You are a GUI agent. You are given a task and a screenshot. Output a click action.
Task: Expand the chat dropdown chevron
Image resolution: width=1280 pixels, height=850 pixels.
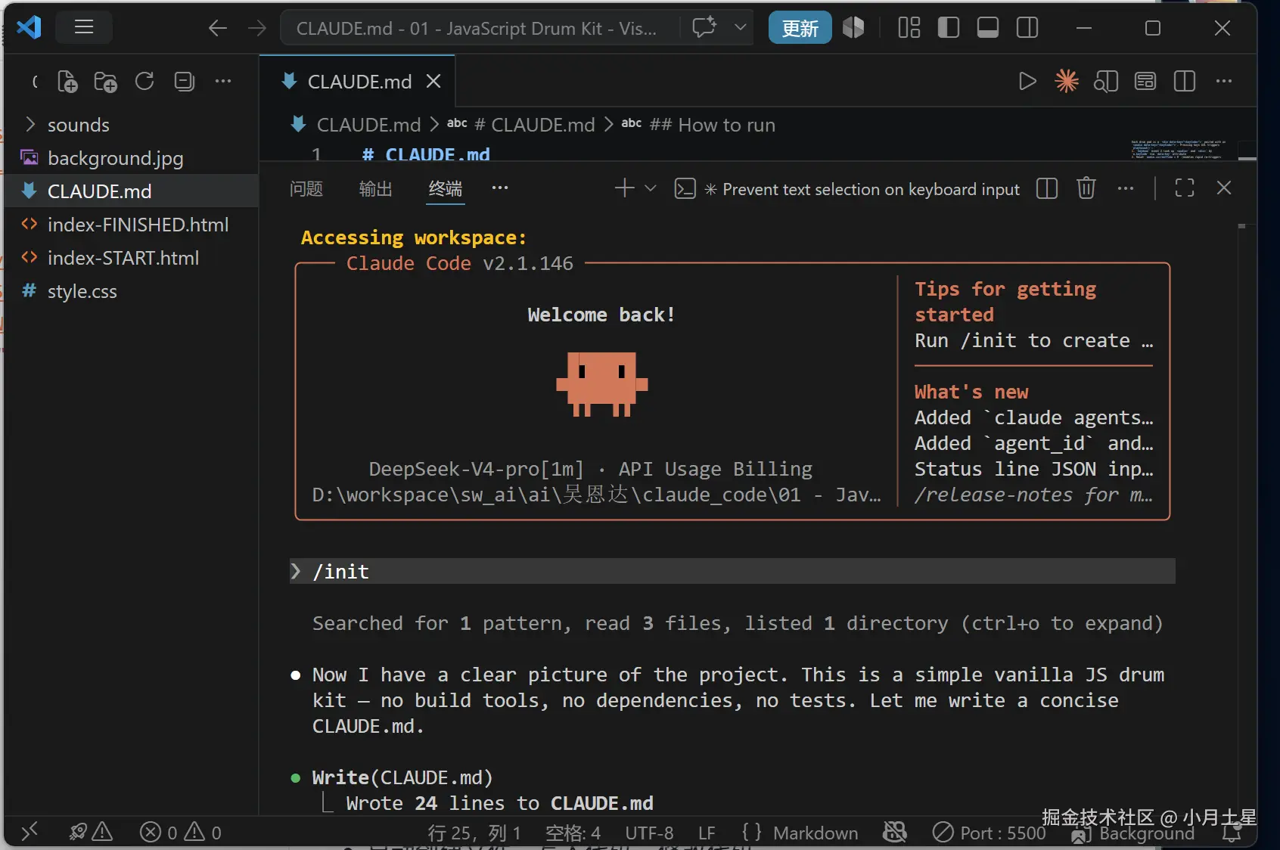(741, 28)
